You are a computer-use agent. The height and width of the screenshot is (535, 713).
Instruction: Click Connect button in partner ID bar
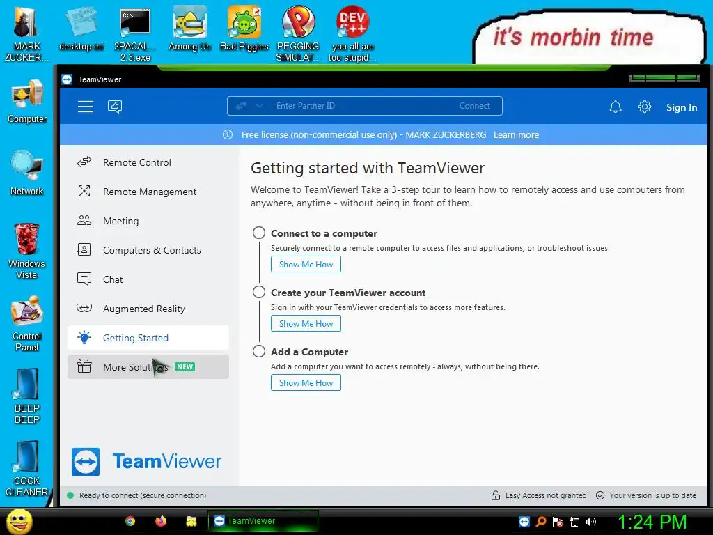(474, 106)
